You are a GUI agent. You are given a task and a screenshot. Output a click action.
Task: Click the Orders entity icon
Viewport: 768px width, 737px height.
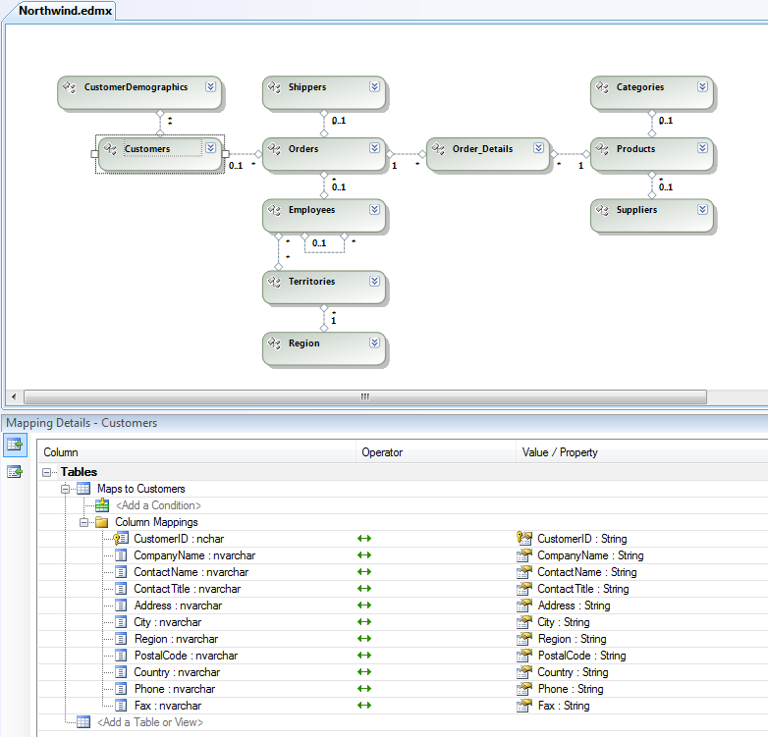274,149
